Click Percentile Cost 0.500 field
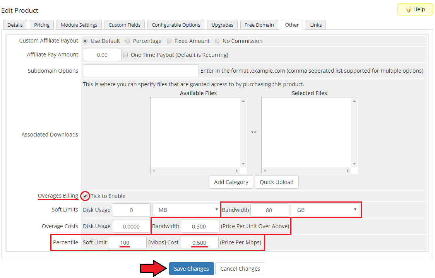435x278 pixels. 199,242
